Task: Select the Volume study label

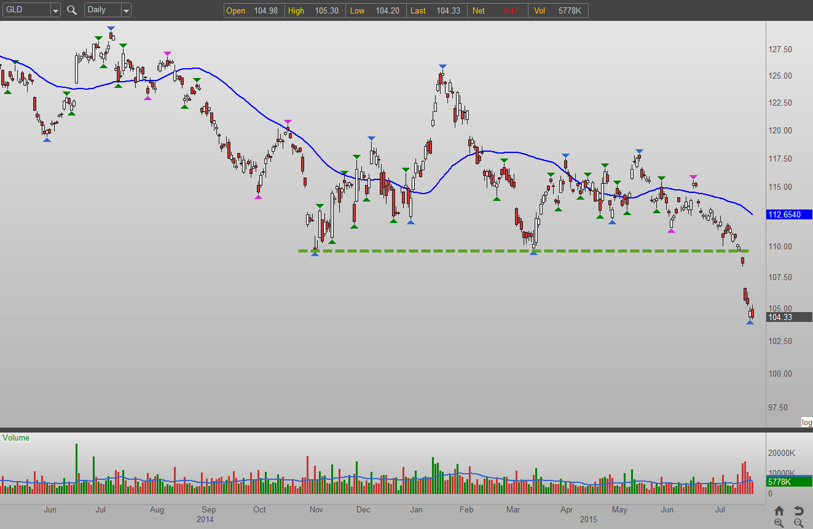Action: pos(16,438)
